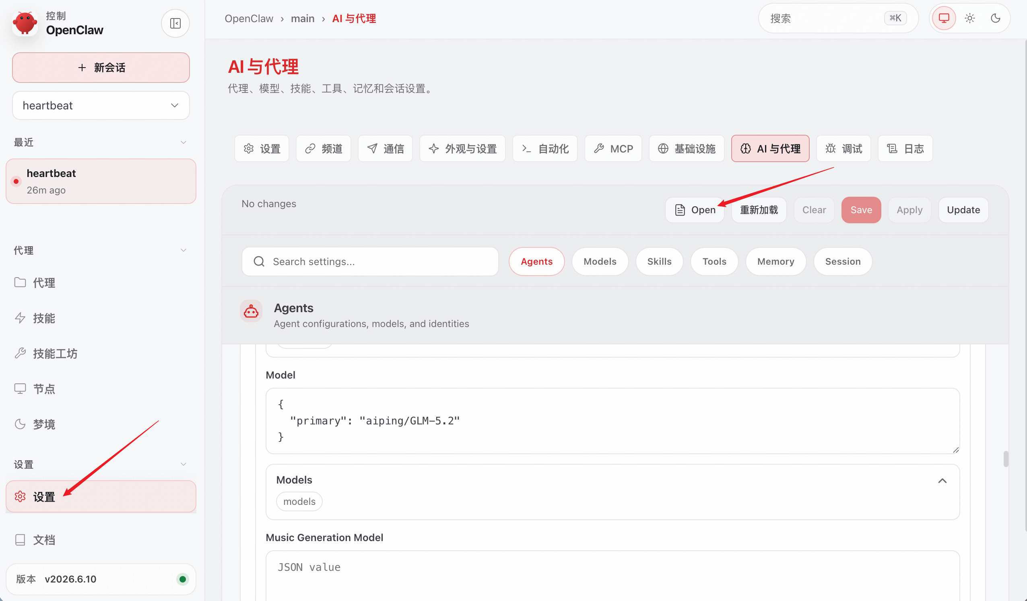Select the Skills filter pill
1027x601 pixels.
point(659,261)
